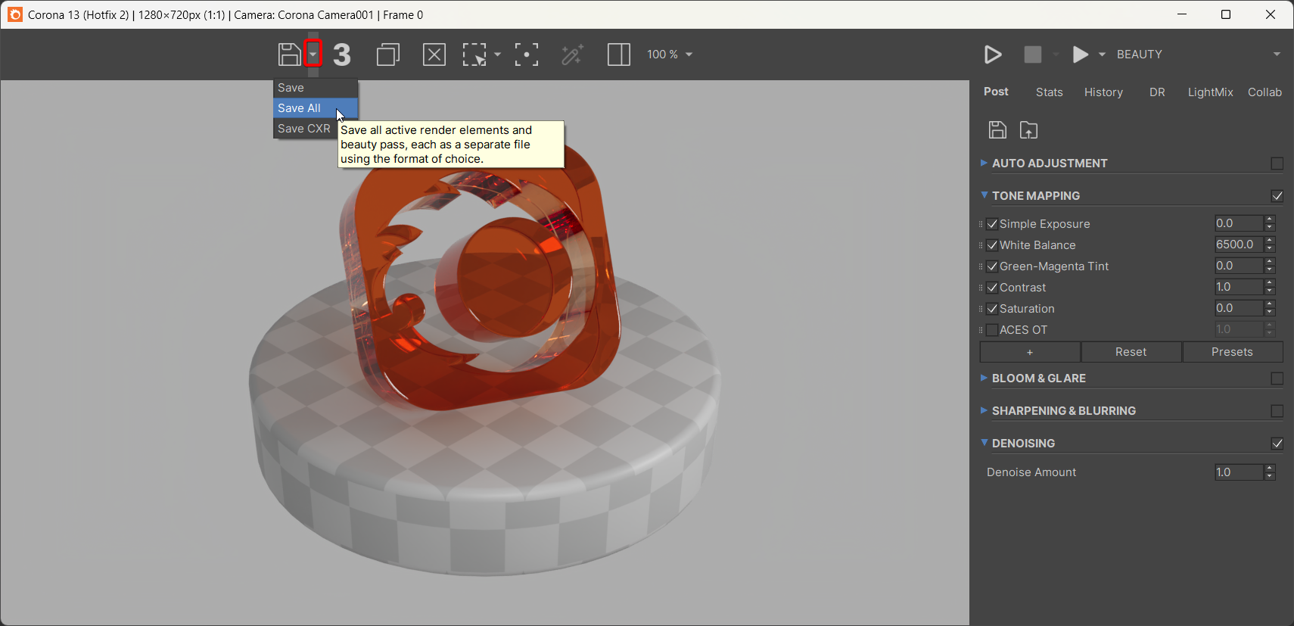Screen dimensions: 1294x626
Task: Click the region render selection icon
Action: tap(474, 55)
